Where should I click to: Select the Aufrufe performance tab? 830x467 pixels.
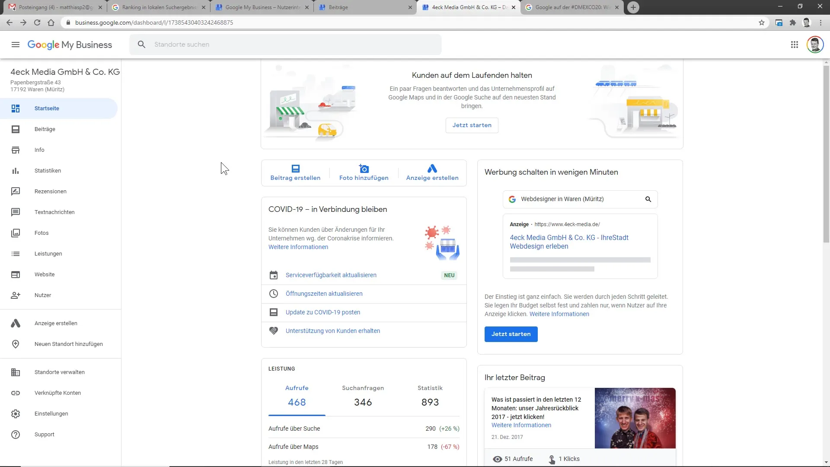coord(297,396)
